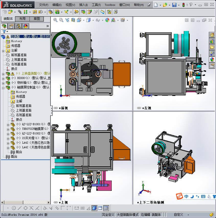
Task: Toggle the single viewport layout button
Action: coord(100,208)
